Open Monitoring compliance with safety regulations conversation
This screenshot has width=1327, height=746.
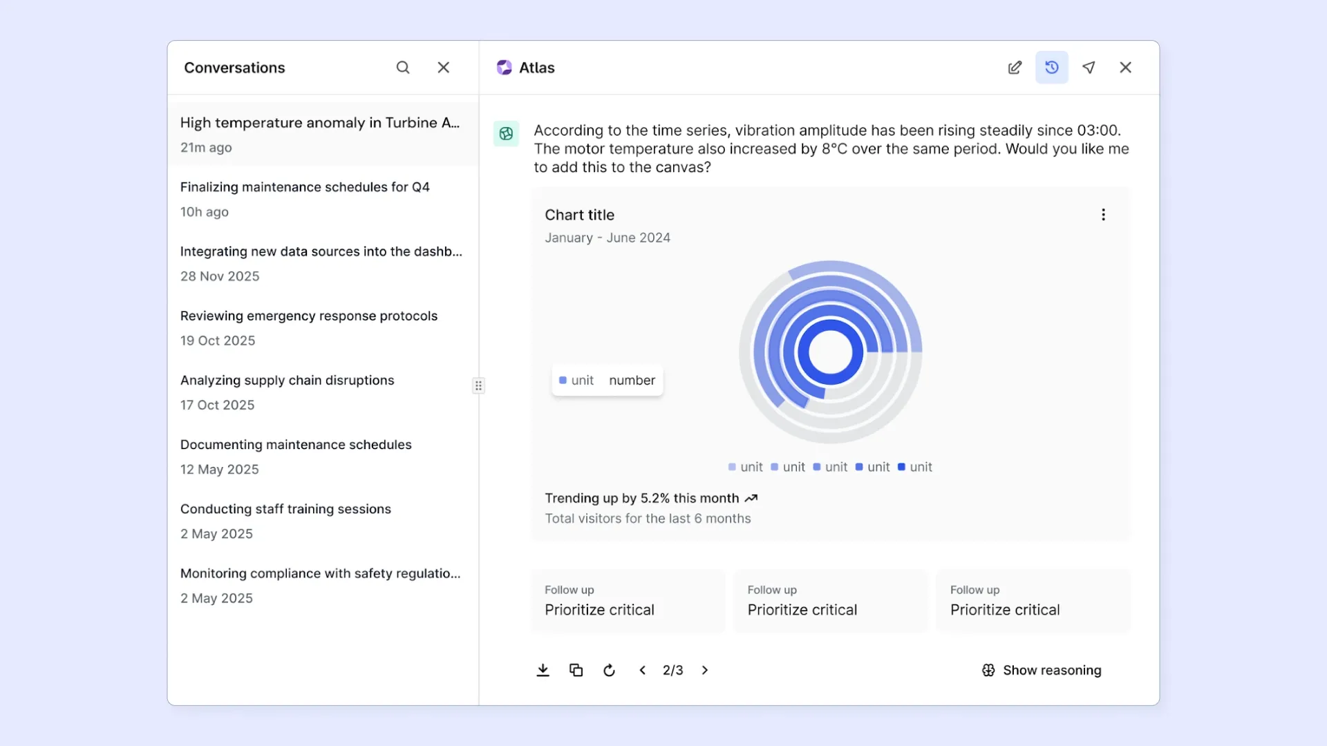click(323, 585)
